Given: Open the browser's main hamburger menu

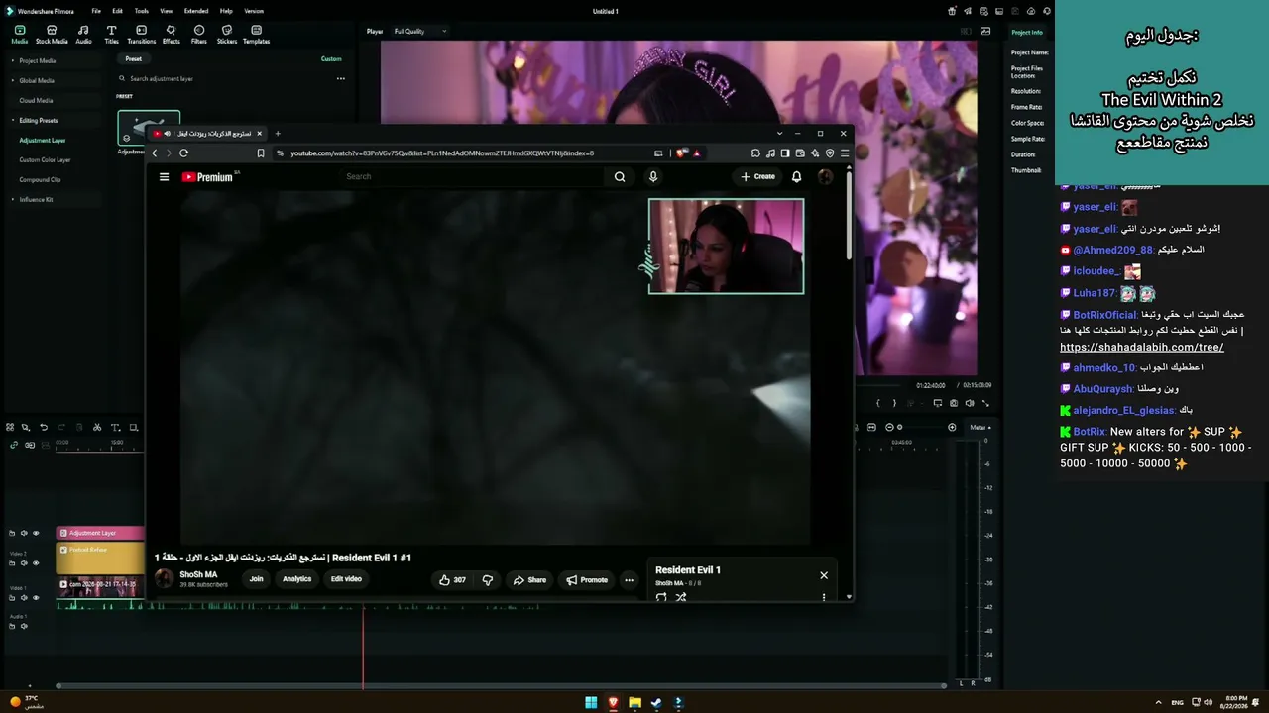Looking at the screenshot, I should [x=844, y=153].
